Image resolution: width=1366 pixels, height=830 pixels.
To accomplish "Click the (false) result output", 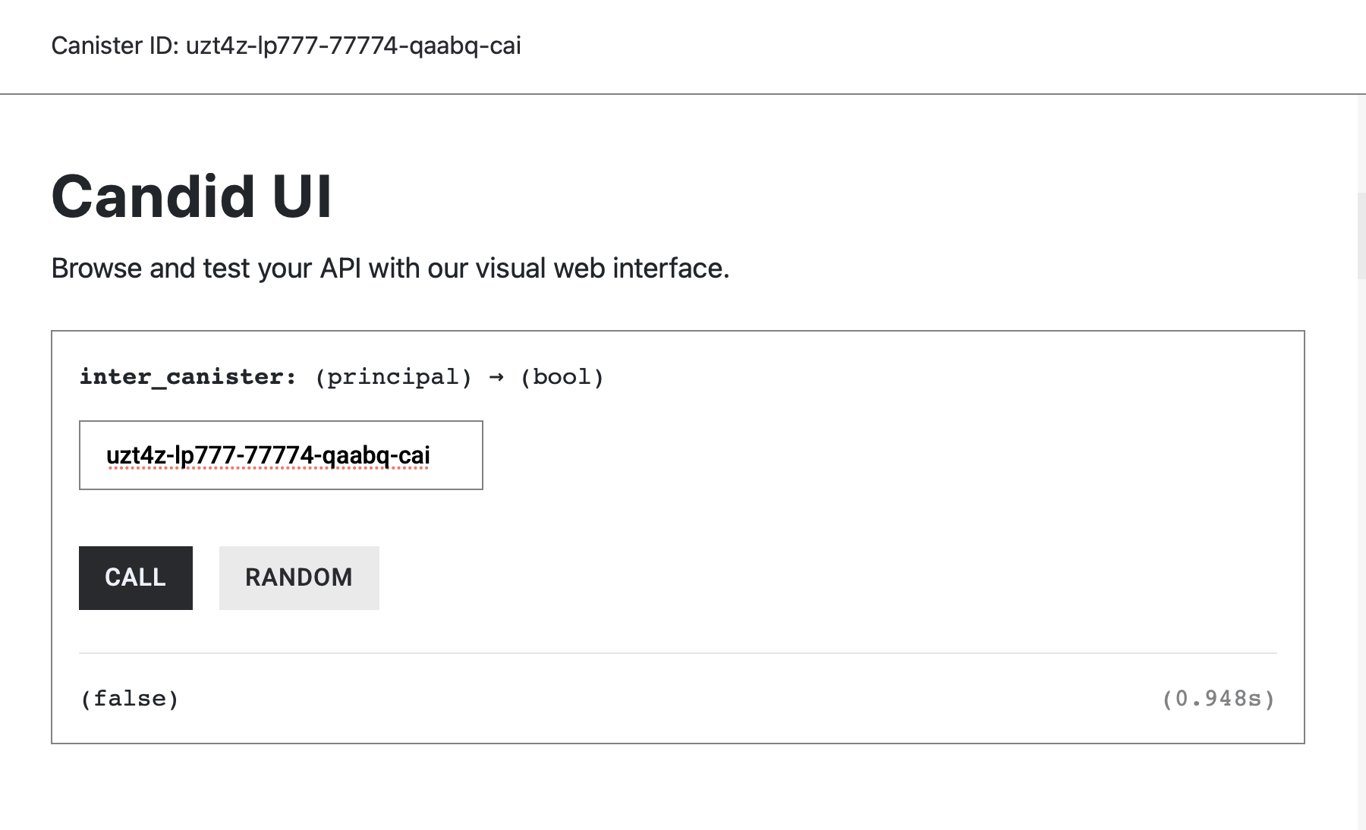I will point(129,698).
